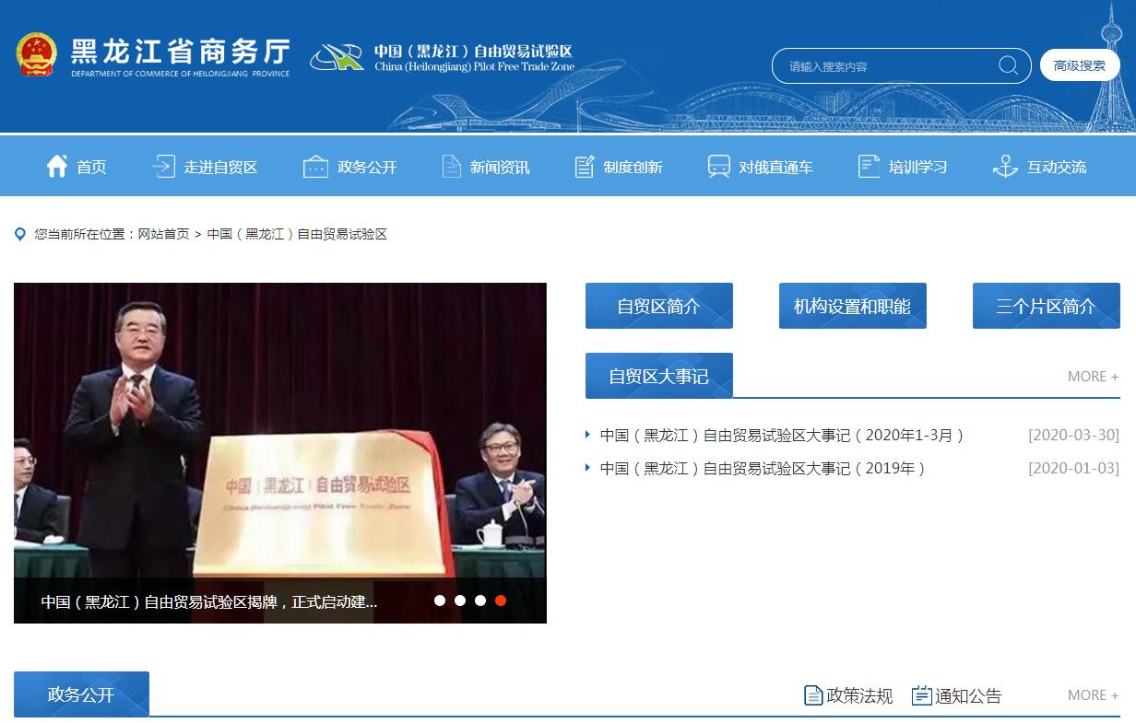Switch to the 政策法规 tab

pos(848,695)
